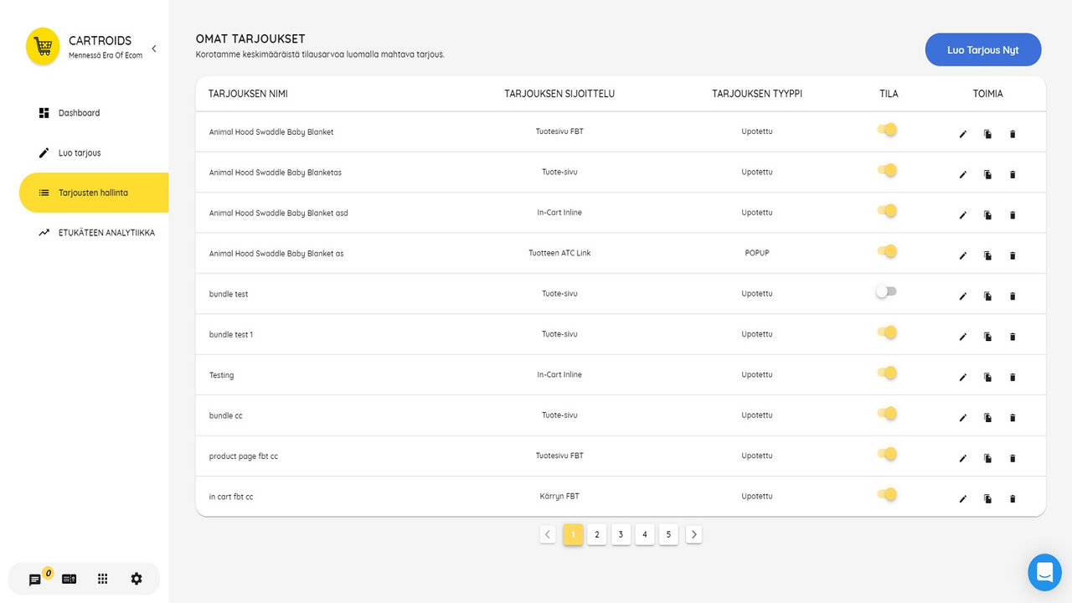Duplicate the Animal Hood Swaddle Baby Blanketas offer
The image size is (1072, 603).
coord(987,175)
